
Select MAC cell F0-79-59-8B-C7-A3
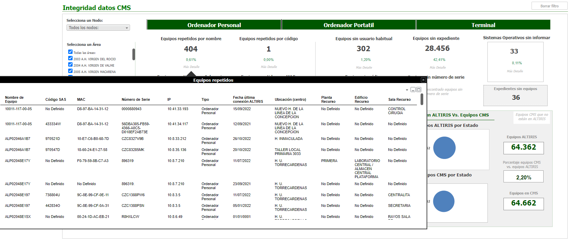(x=93, y=161)
